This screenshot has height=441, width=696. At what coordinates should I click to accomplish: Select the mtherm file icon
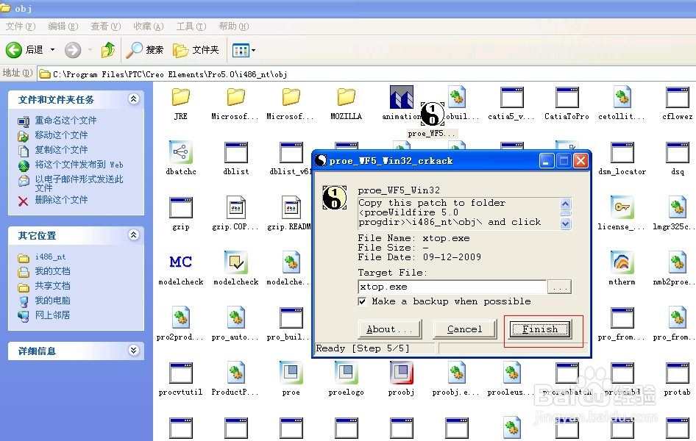pyautogui.click(x=622, y=262)
